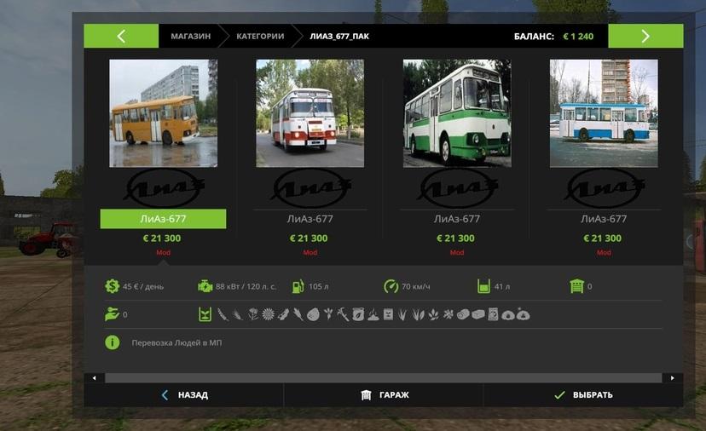The height and width of the screenshot is (431, 706).
Task: Open the ГАРАЖ garage button
Action: pyautogui.click(x=384, y=395)
